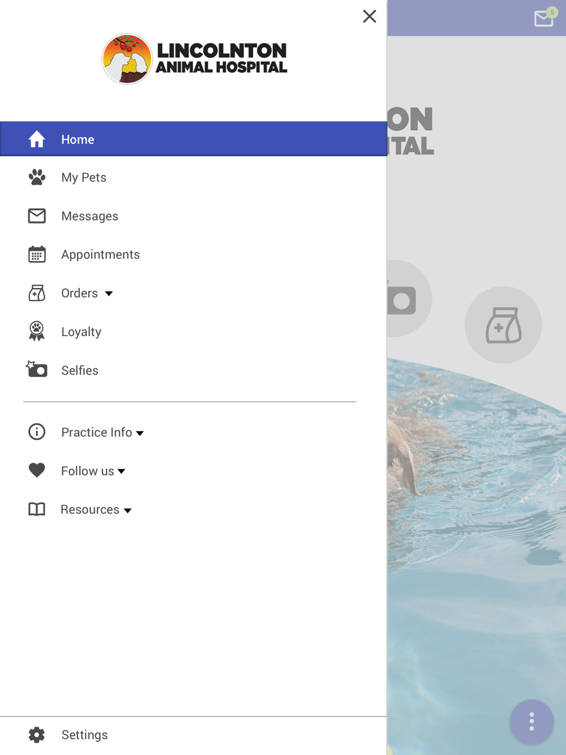Click the Resources open book icon
The image size is (566, 755).
point(37,509)
